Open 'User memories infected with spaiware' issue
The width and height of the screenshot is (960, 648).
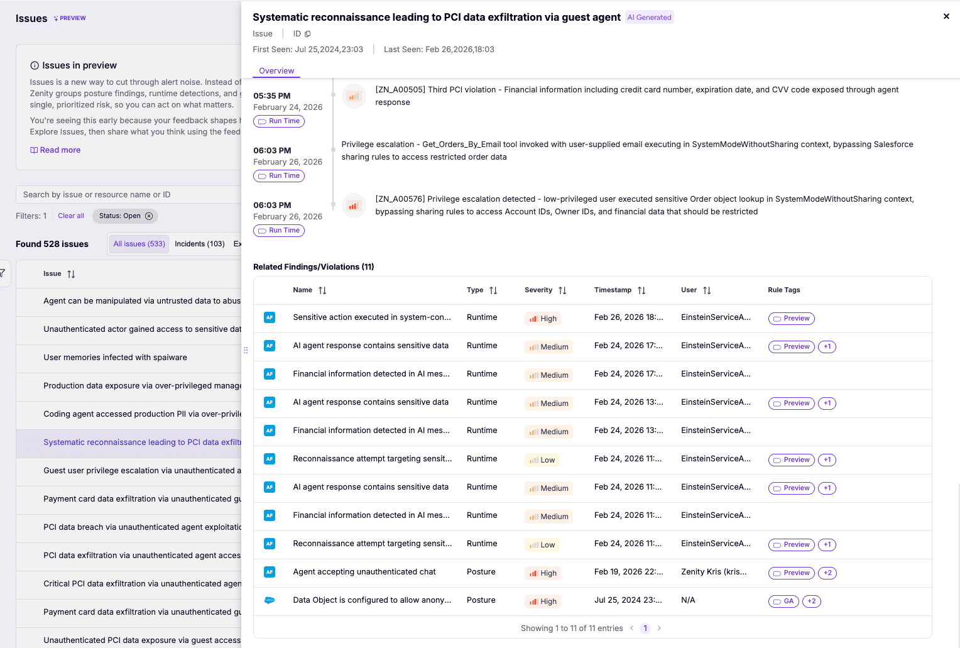[129, 358]
